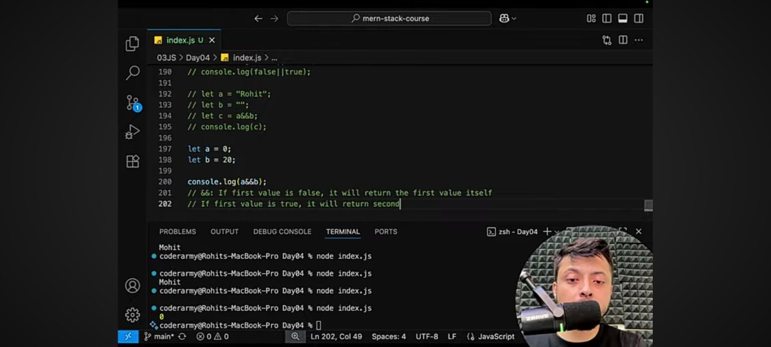Image resolution: width=771 pixels, height=347 pixels.
Task: Open the Search view in activity bar
Action: coord(132,73)
